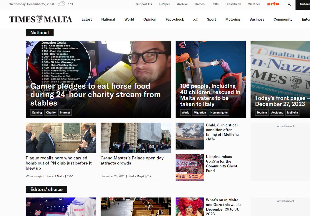Image resolution: width=310 pixels, height=216 pixels.
Task: Open the Sport section
Action: [x=211, y=19]
